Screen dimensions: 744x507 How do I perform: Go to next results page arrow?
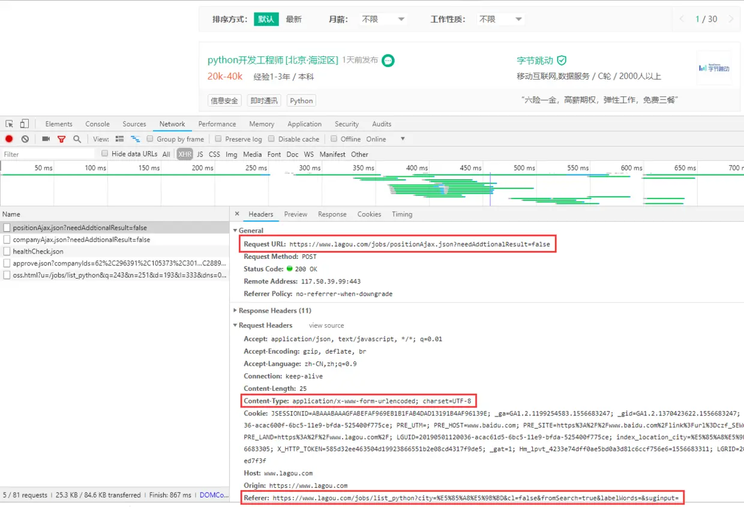[731, 19]
